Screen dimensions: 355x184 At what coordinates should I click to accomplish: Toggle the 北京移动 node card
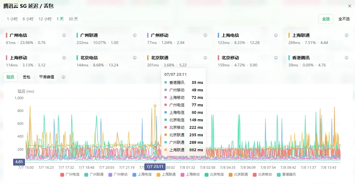(248, 61)
